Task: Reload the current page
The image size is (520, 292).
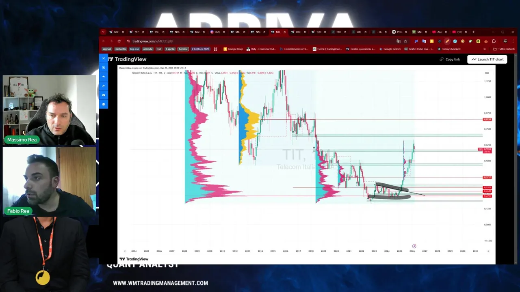Action: pos(119,41)
